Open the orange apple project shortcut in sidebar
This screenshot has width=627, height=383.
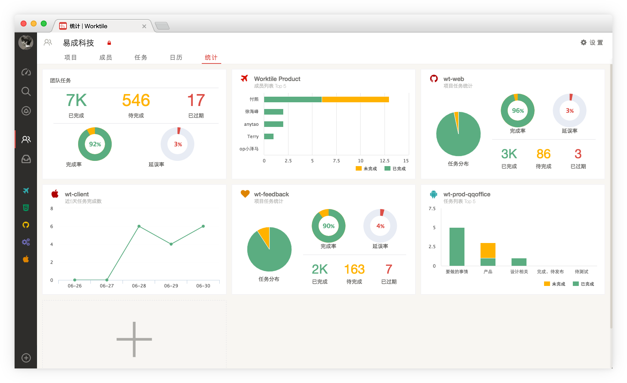26,259
